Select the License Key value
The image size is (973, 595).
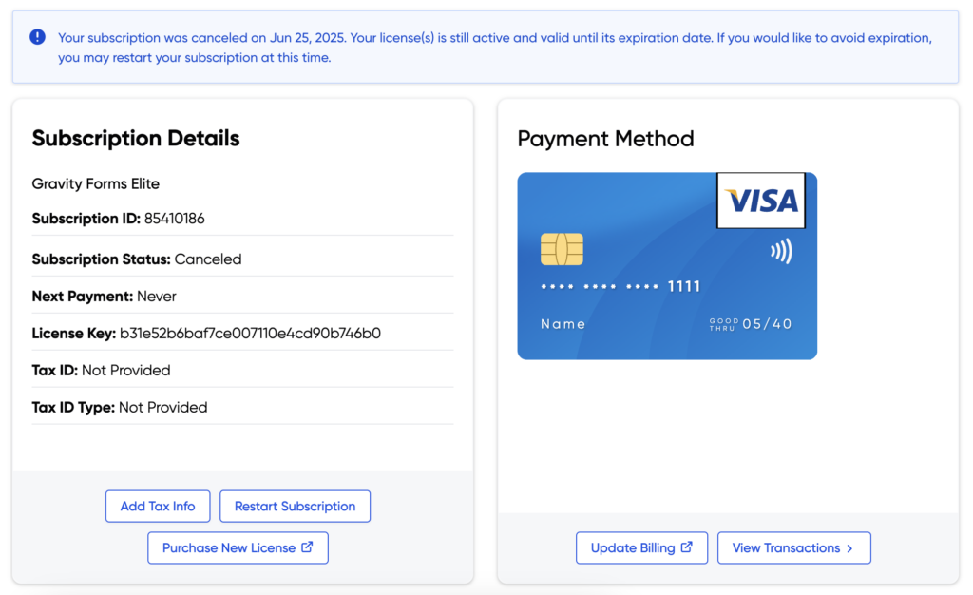247,333
